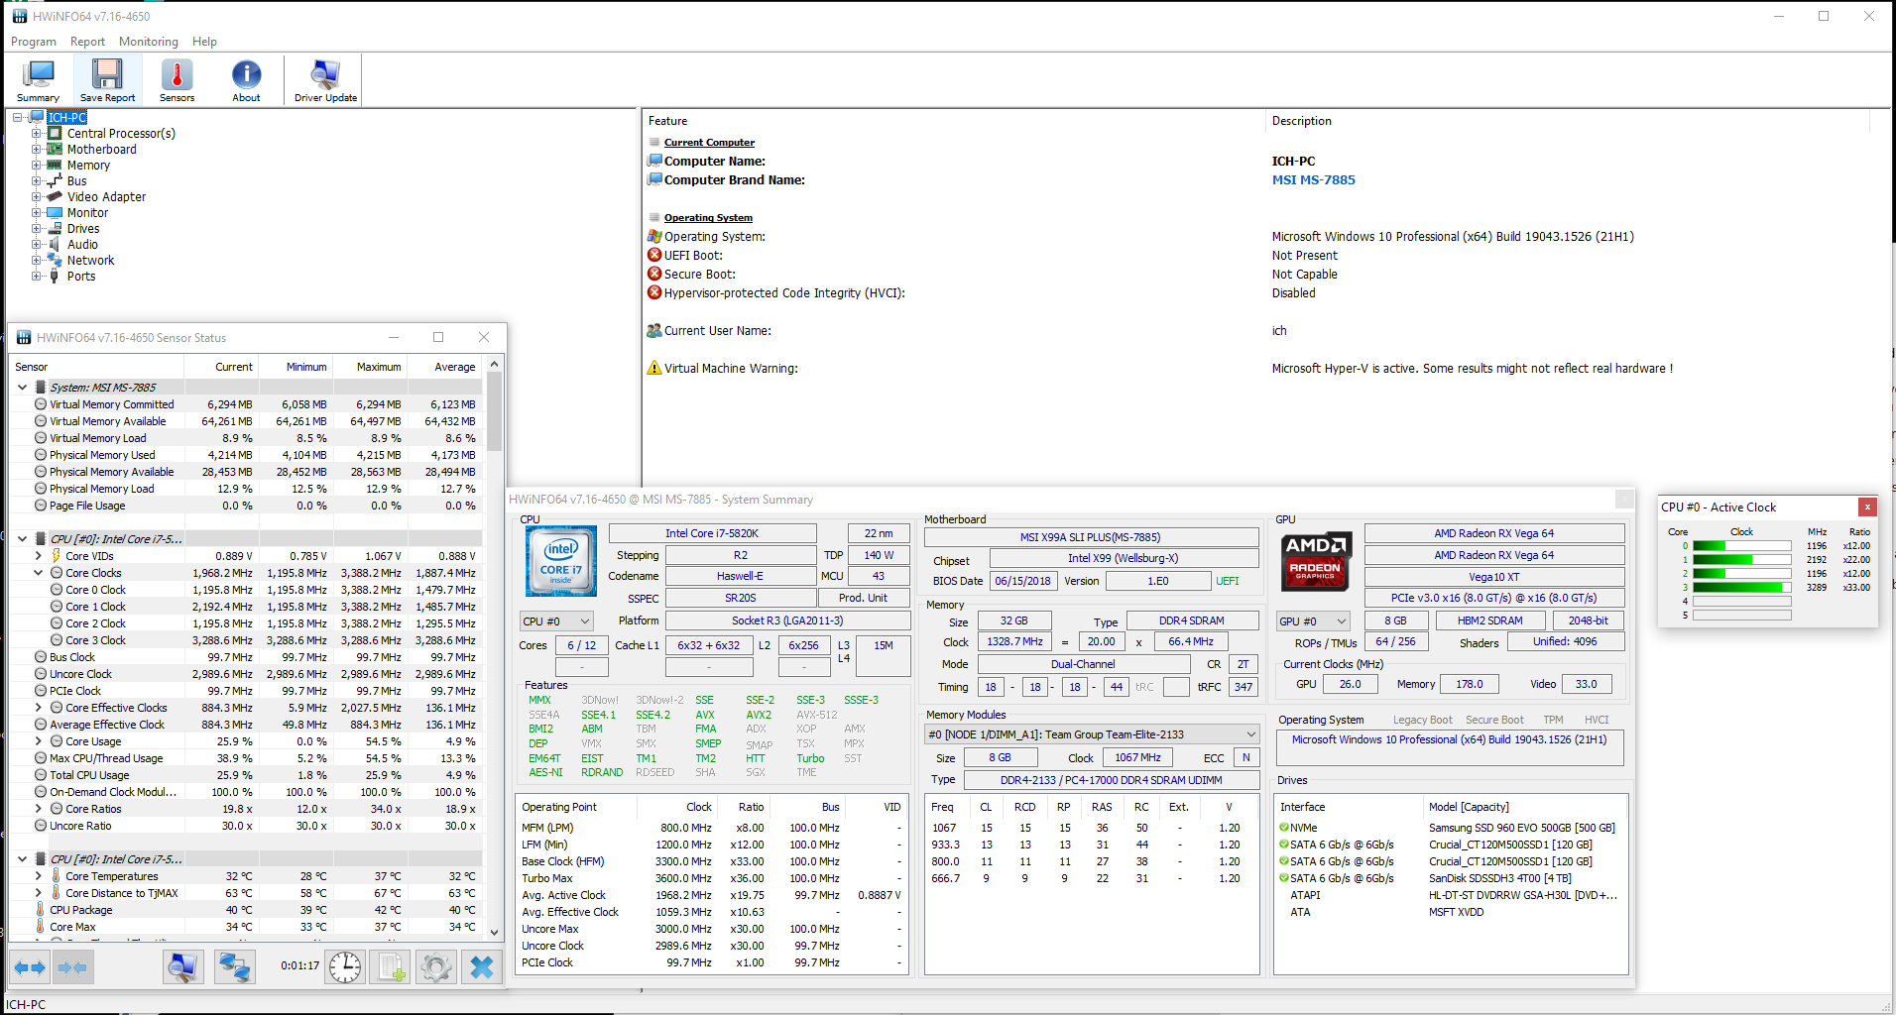The image size is (1896, 1015).
Task: Click the ICH-PC computer icon in tree
Action: (x=37, y=117)
